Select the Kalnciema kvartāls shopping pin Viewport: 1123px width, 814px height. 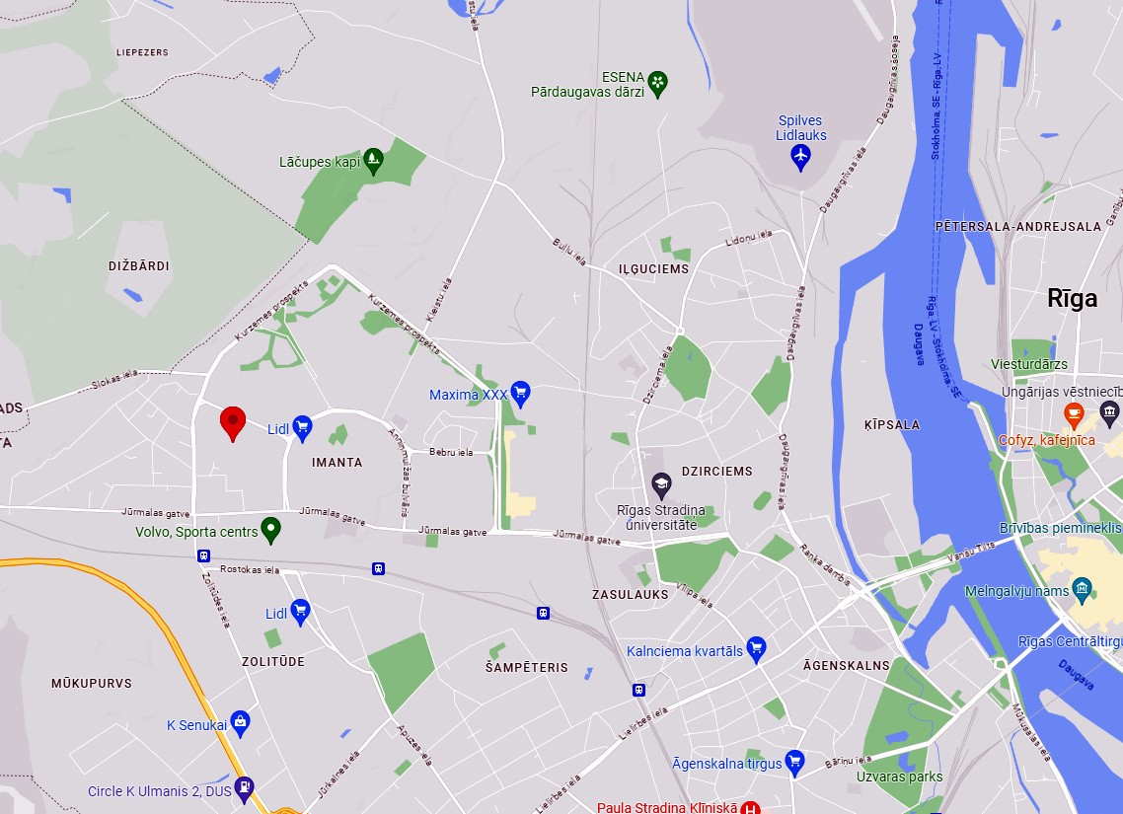click(x=756, y=650)
